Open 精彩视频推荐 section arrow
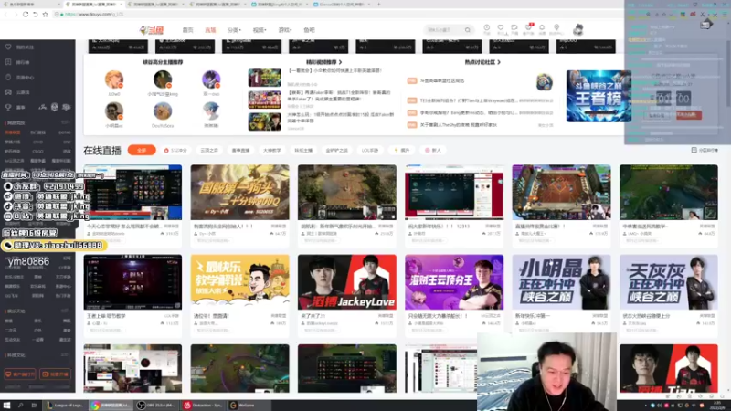Screen dimensions: 731x411 click(x=340, y=62)
